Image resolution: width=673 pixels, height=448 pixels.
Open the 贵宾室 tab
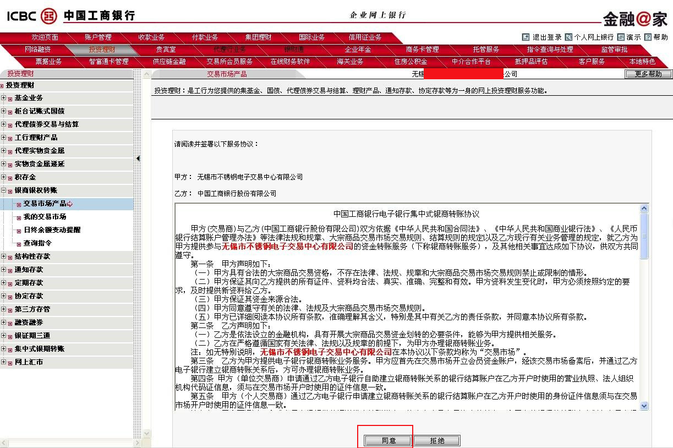point(166,50)
